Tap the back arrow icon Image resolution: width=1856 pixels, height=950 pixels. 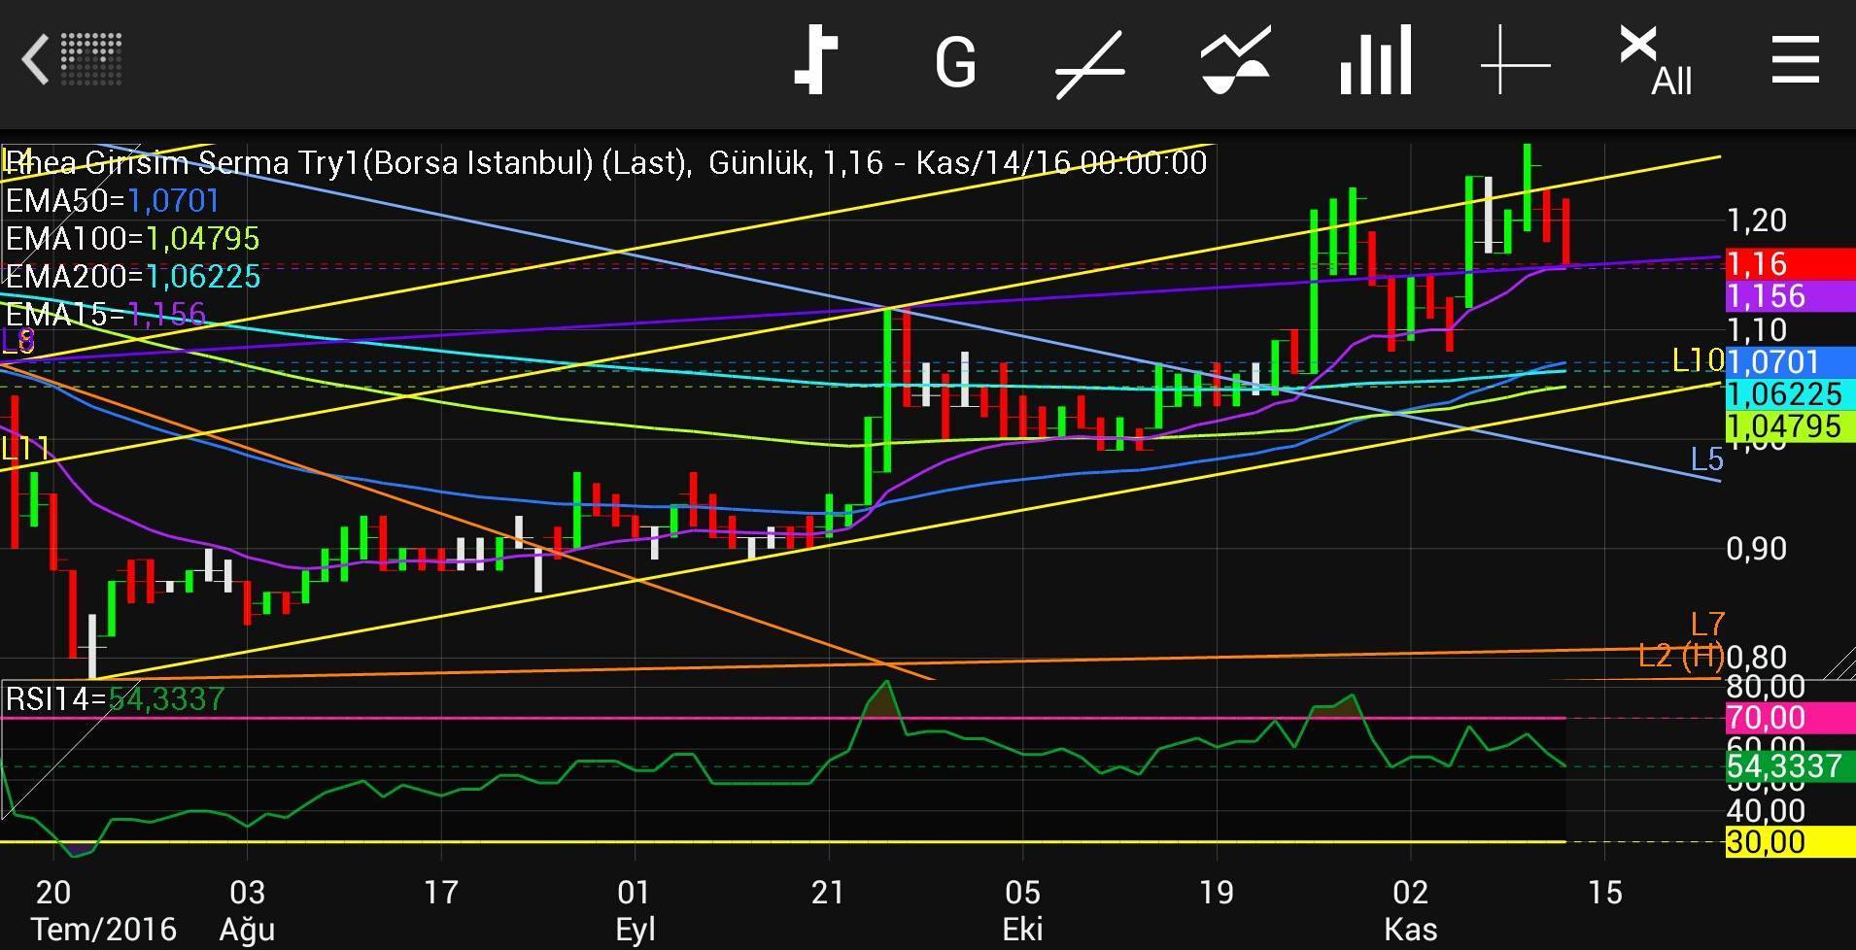[x=36, y=60]
